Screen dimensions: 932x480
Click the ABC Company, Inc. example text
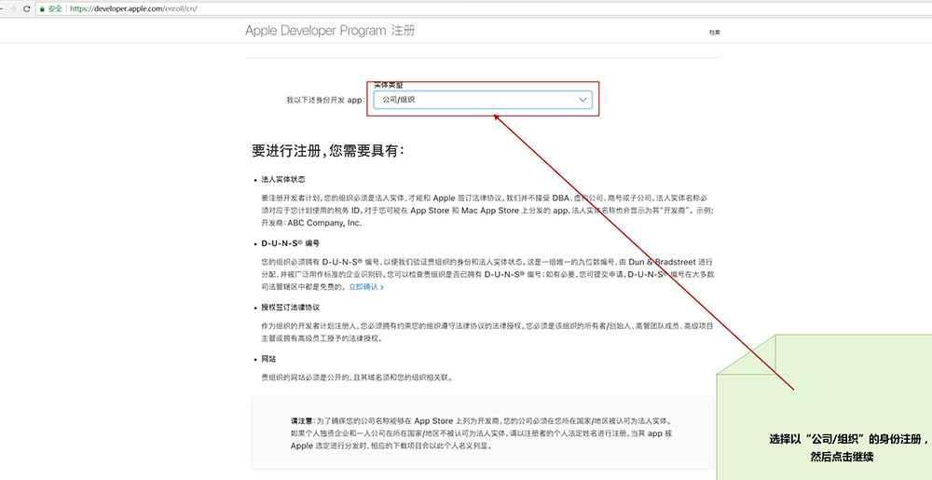324,224
